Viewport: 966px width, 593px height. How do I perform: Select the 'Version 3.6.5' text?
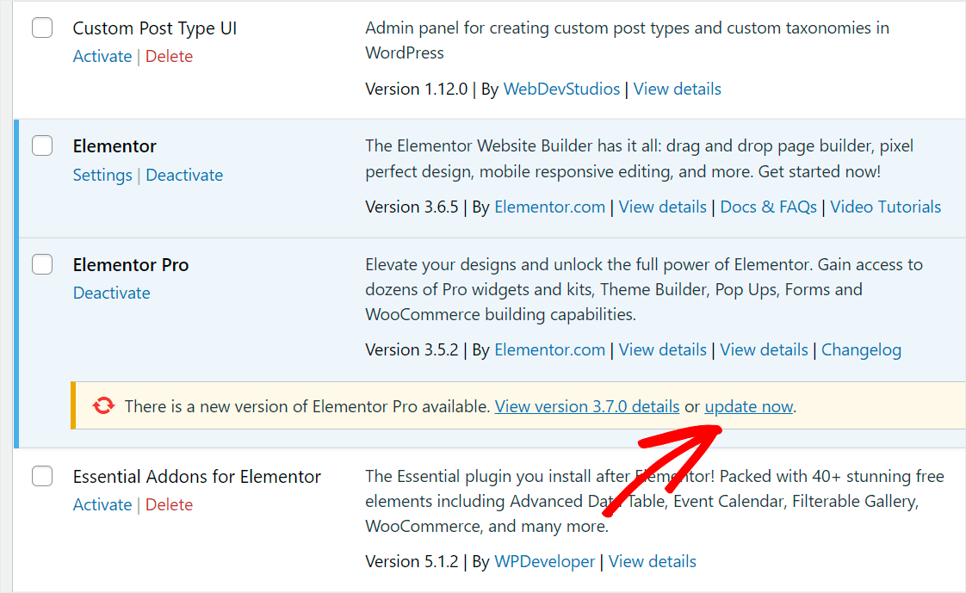click(x=412, y=207)
